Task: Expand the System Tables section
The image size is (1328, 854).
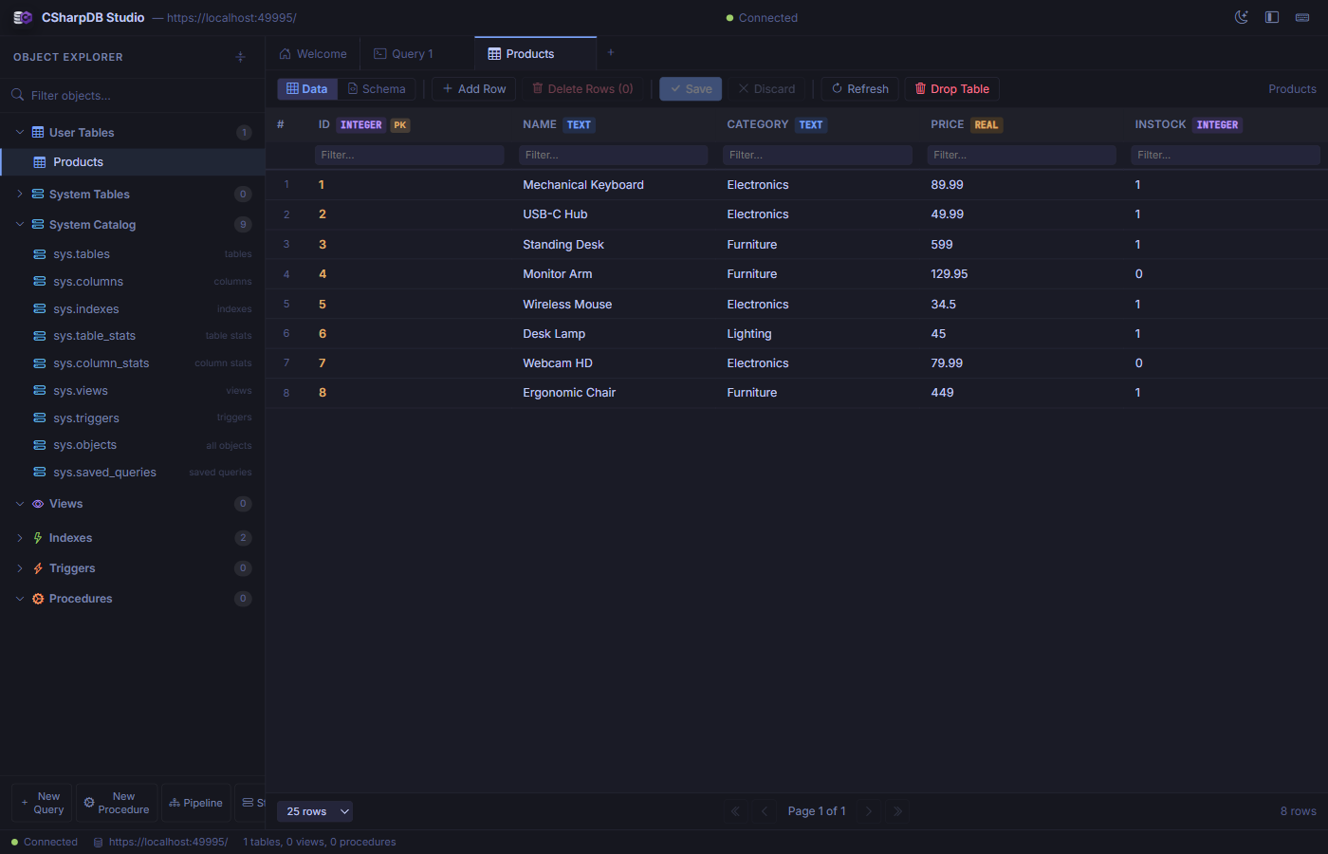Action: click(19, 194)
